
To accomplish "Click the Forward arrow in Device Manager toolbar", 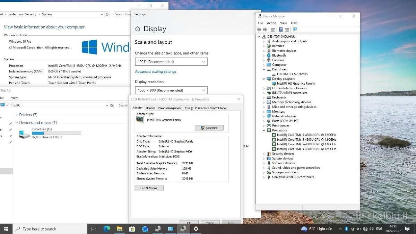I will (265, 29).
